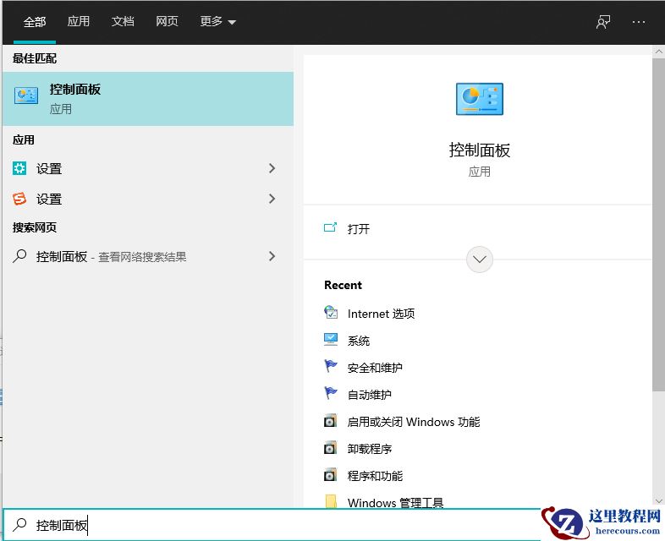Image resolution: width=665 pixels, height=541 pixels.
Task: Click the flag icon next to 安全和维护
Action: point(331,367)
